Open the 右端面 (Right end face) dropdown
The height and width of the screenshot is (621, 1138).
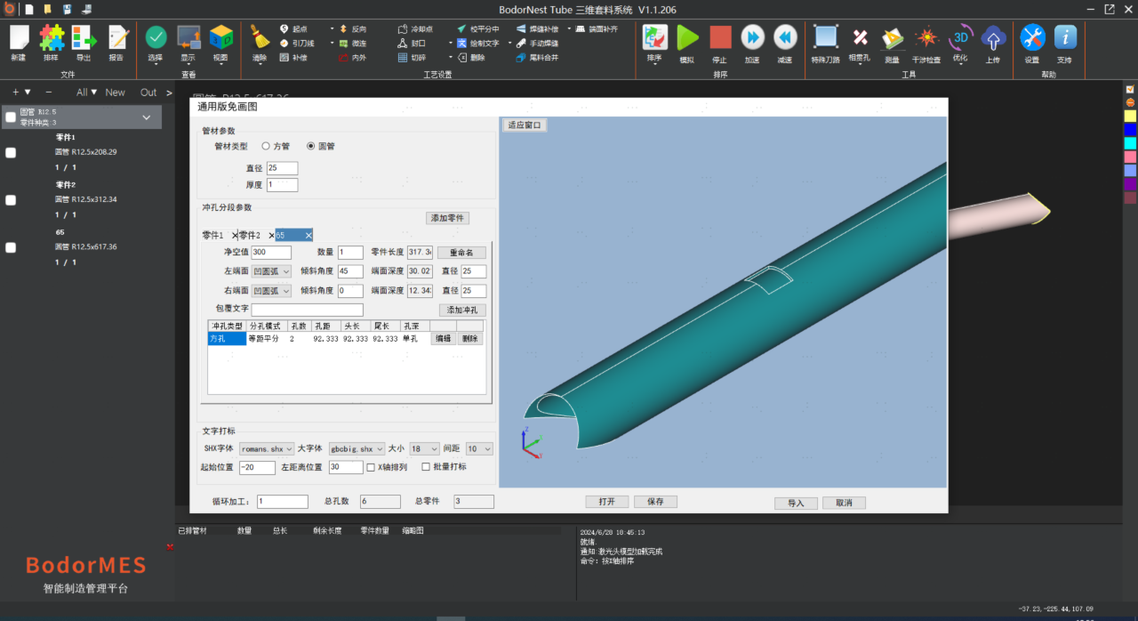point(273,291)
